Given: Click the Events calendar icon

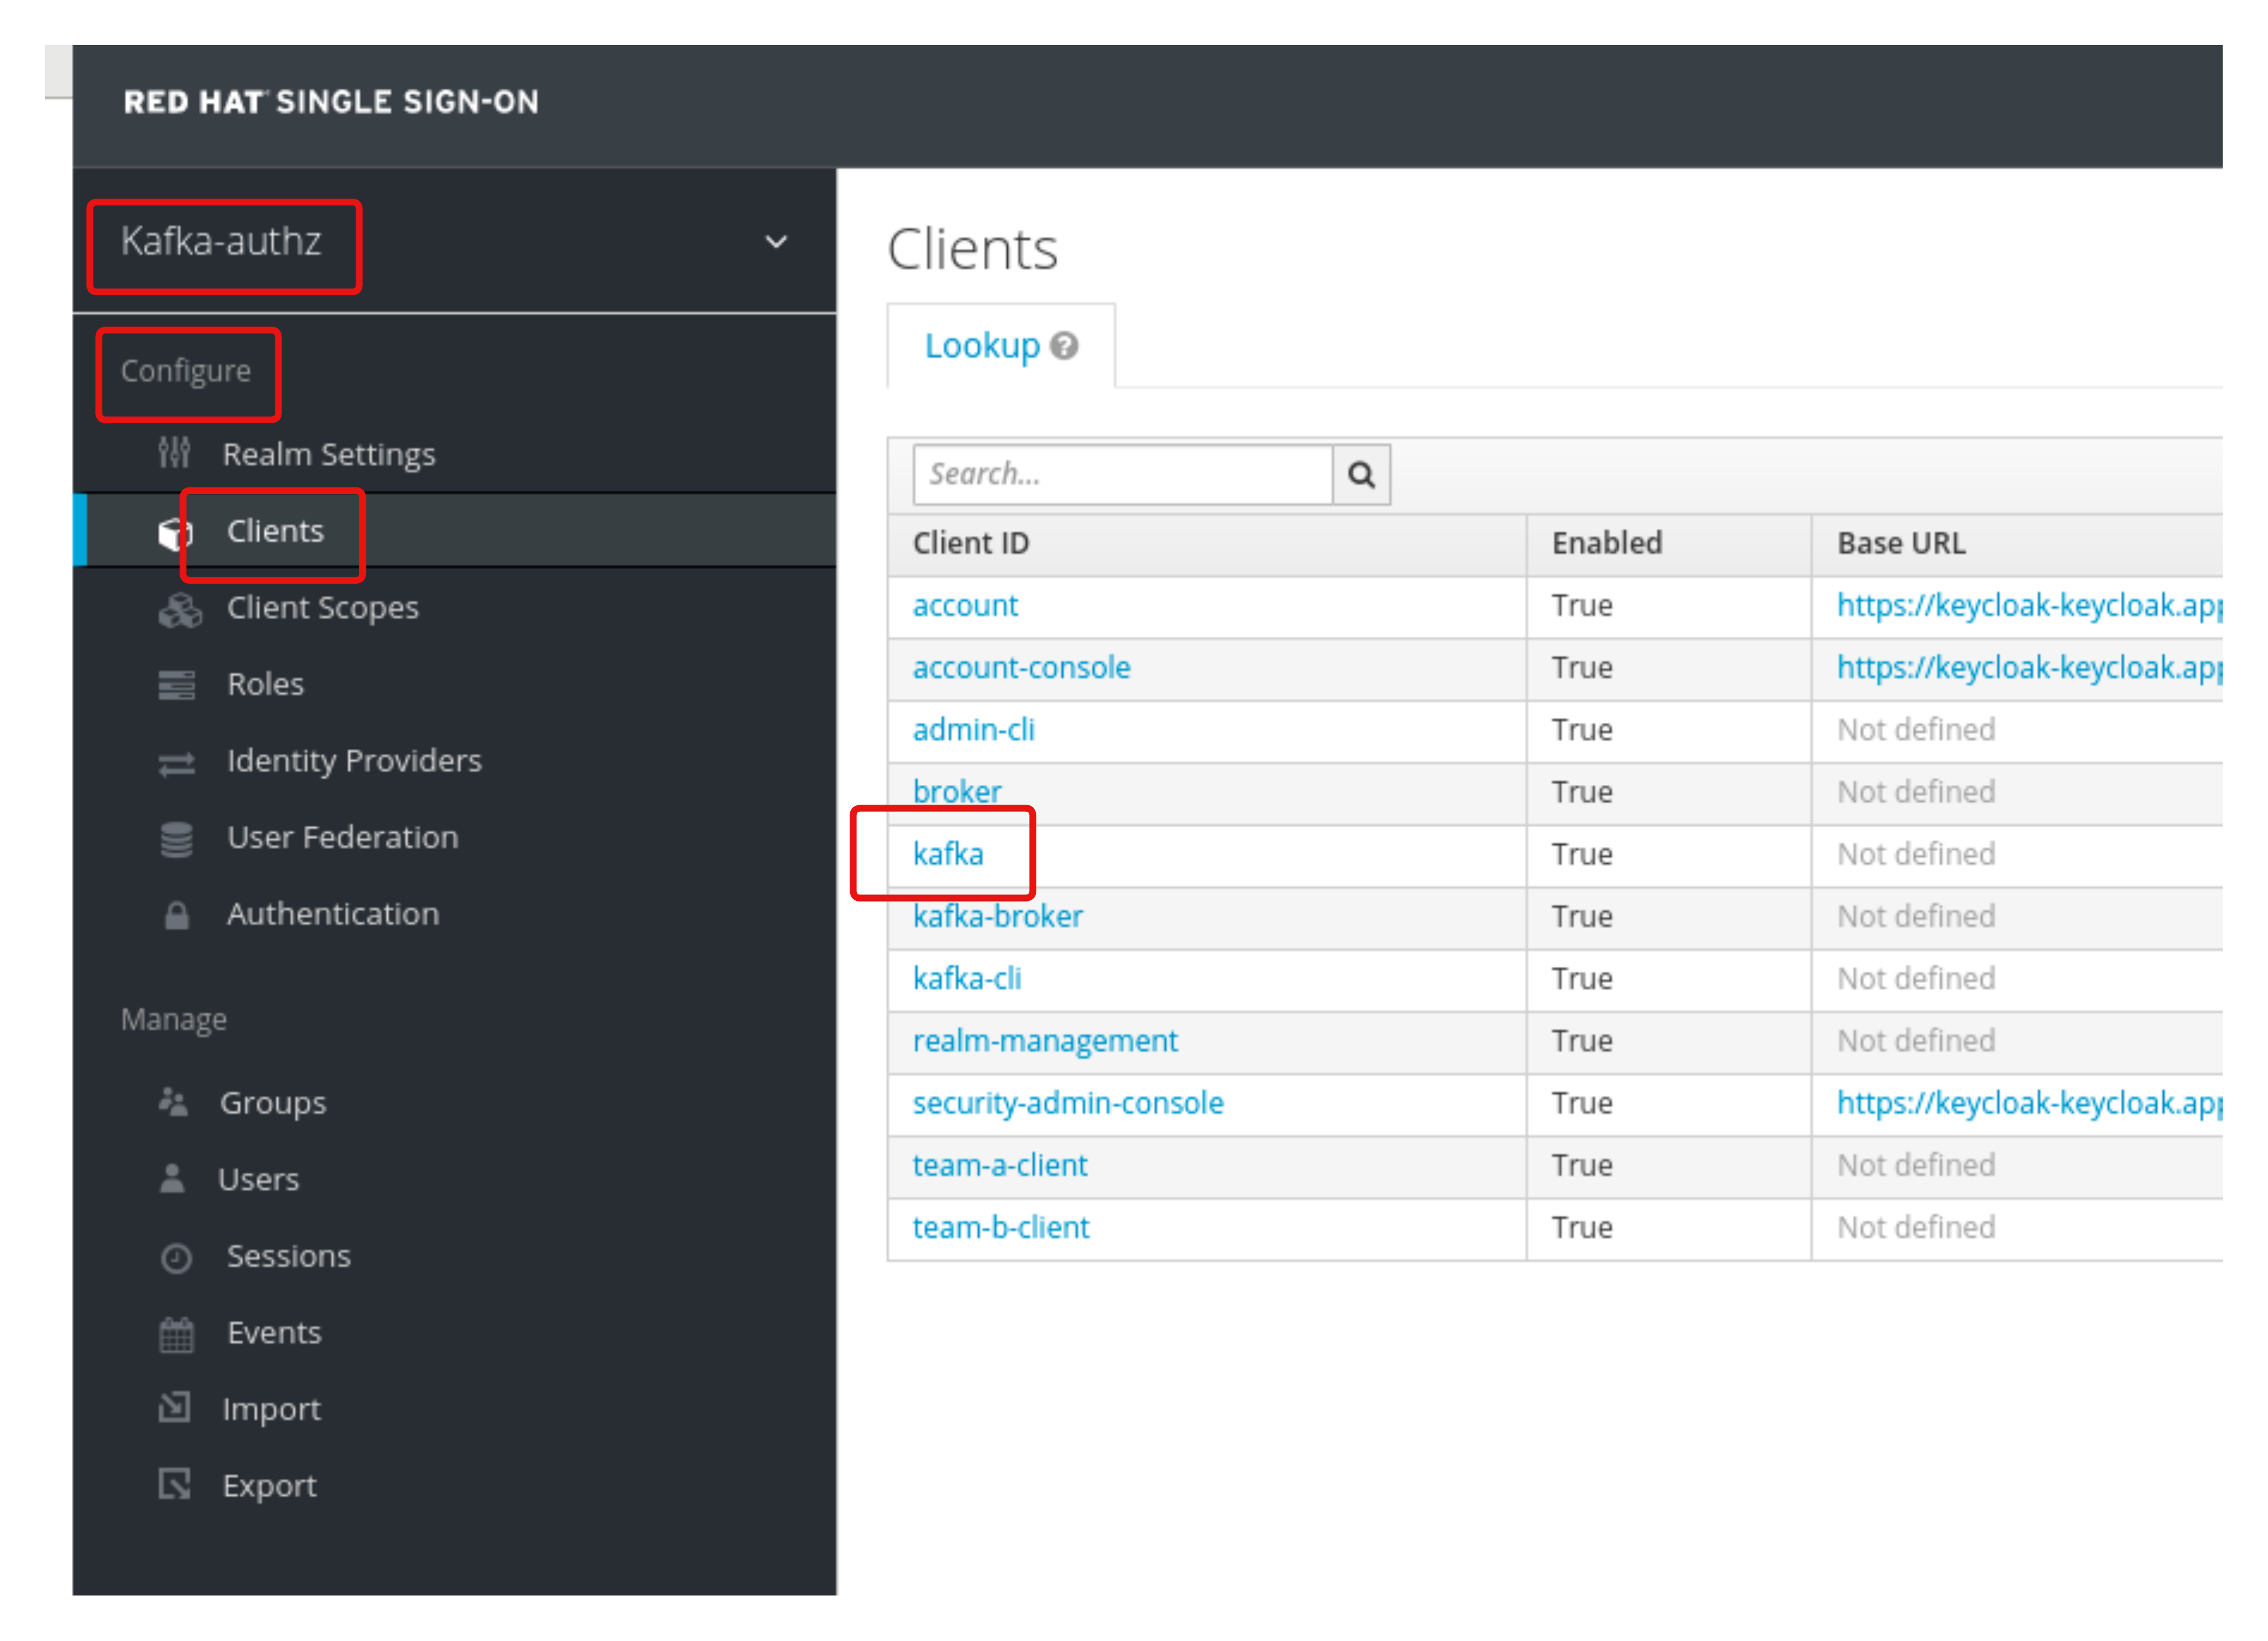Looking at the screenshot, I should click(176, 1332).
